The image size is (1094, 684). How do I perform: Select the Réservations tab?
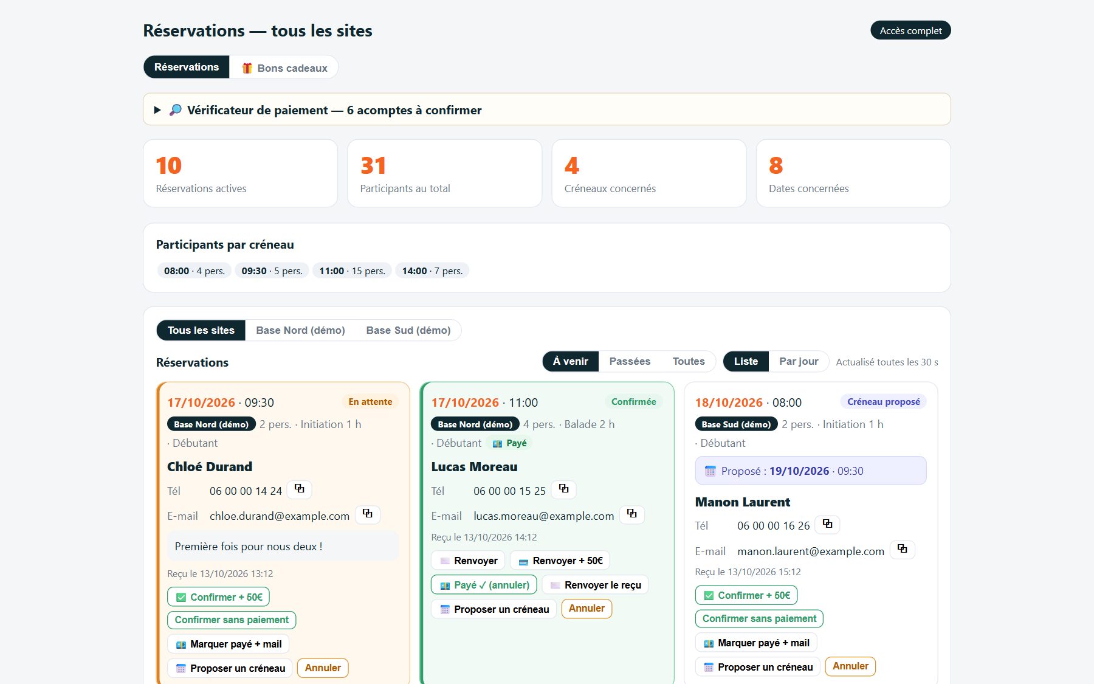(x=187, y=67)
